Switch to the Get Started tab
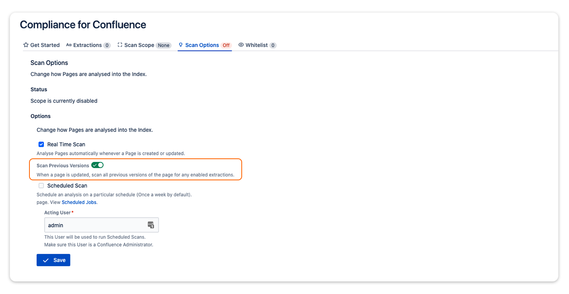This screenshot has height=294, width=569. tap(45, 45)
